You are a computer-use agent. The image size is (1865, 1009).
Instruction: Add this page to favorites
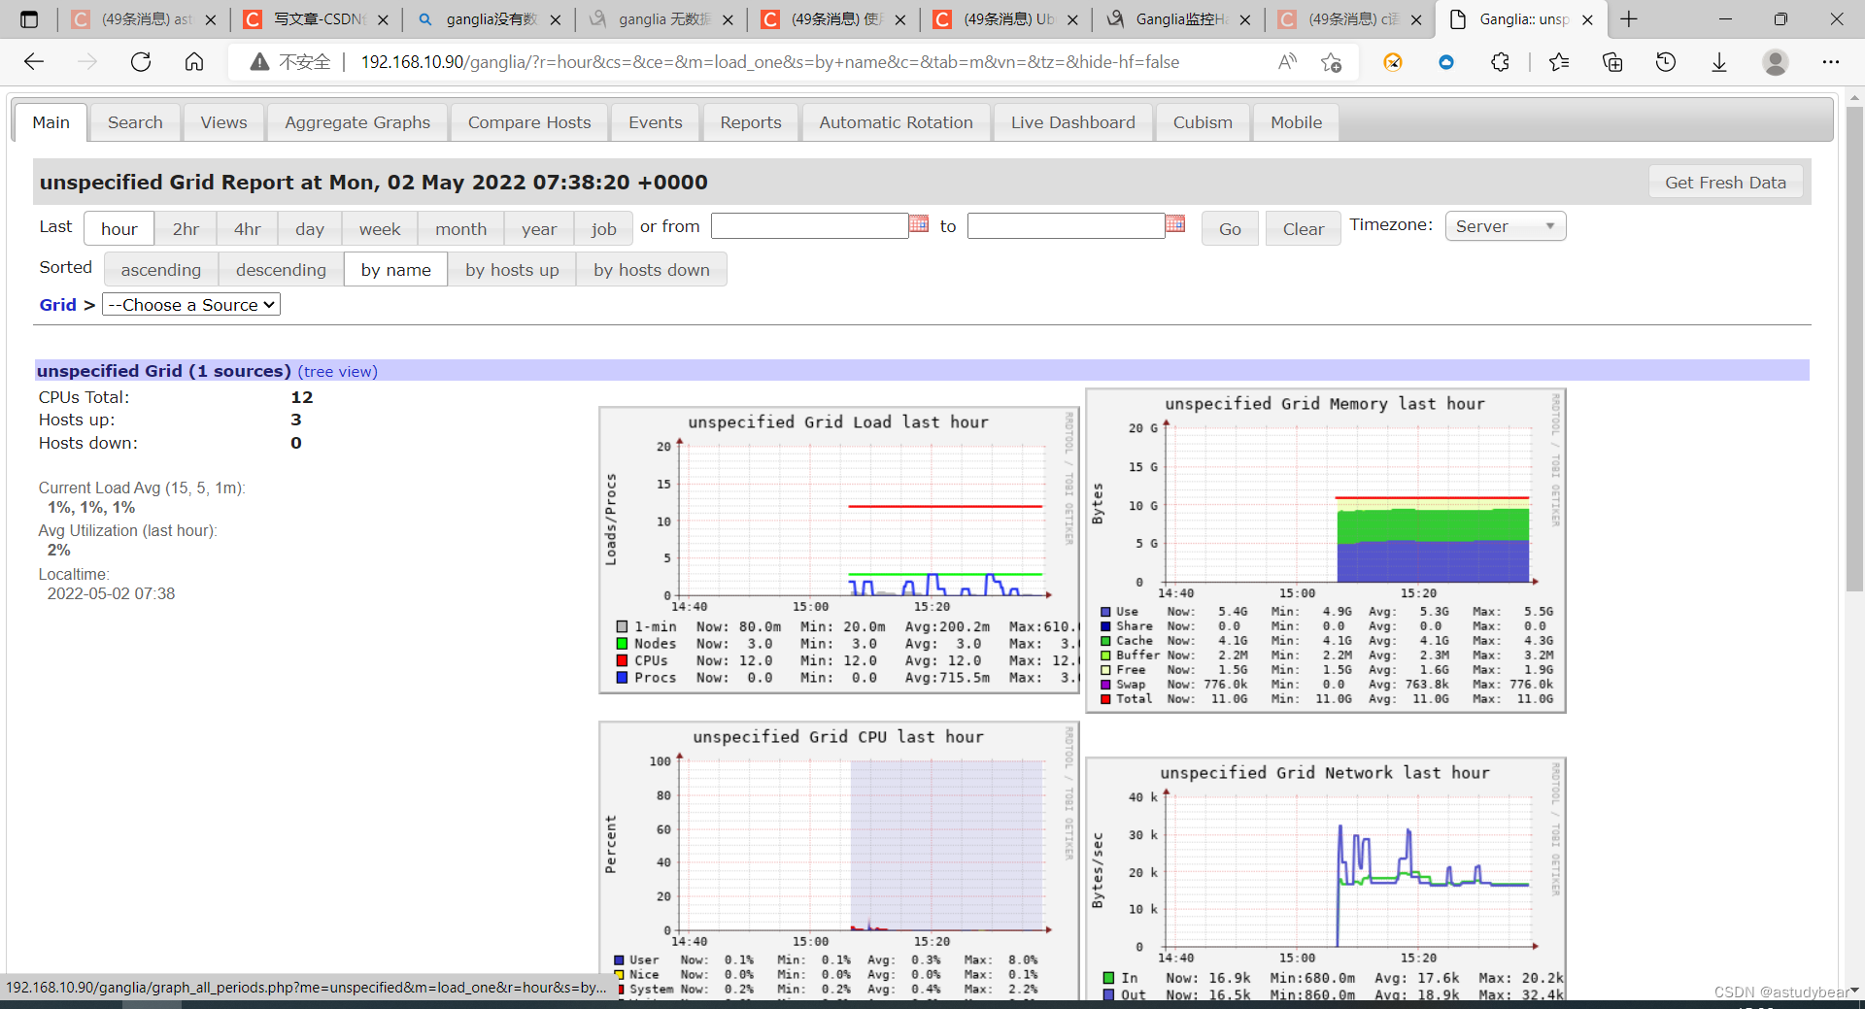coord(1331,62)
